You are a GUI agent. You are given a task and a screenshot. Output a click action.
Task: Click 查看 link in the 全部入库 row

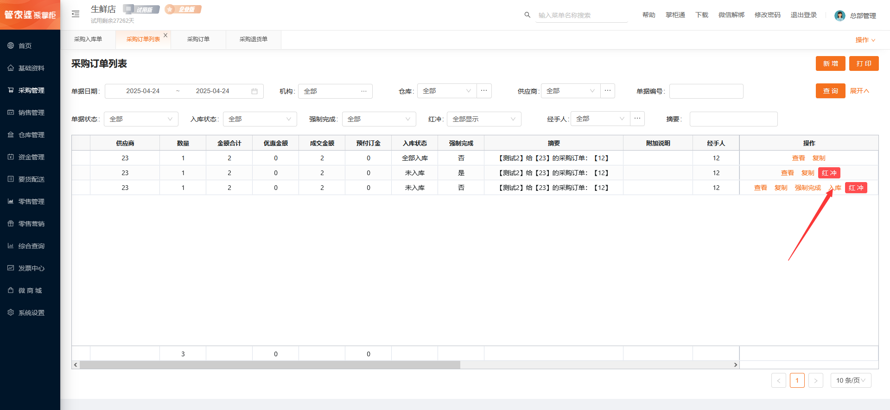[x=799, y=158]
